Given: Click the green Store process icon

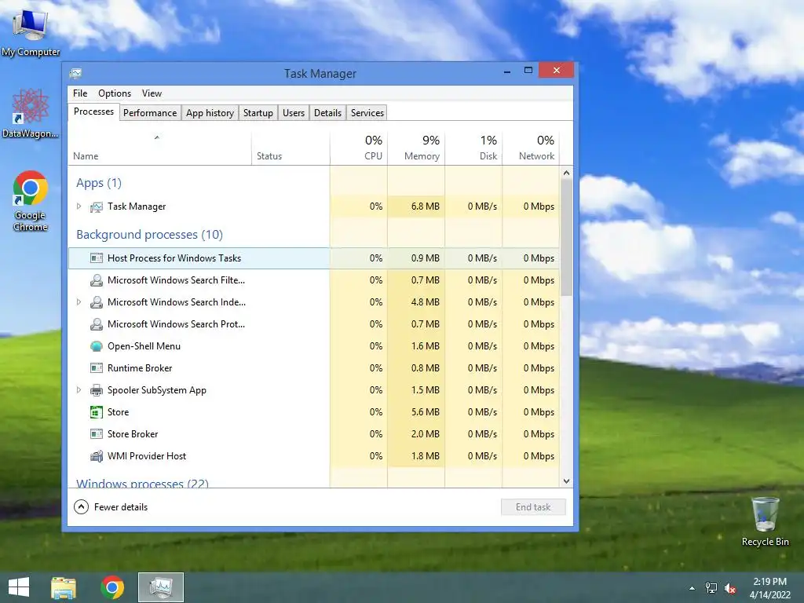Looking at the screenshot, I should point(97,412).
